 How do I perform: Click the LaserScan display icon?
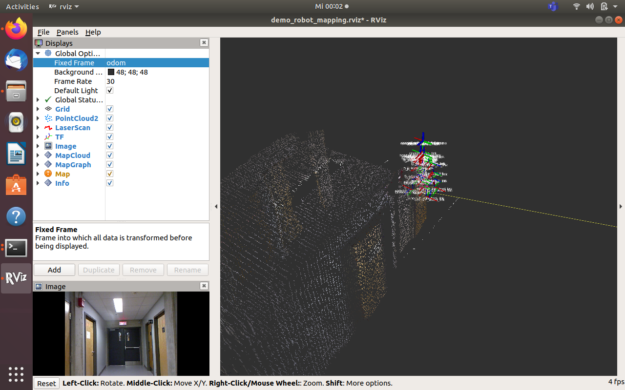click(x=48, y=128)
